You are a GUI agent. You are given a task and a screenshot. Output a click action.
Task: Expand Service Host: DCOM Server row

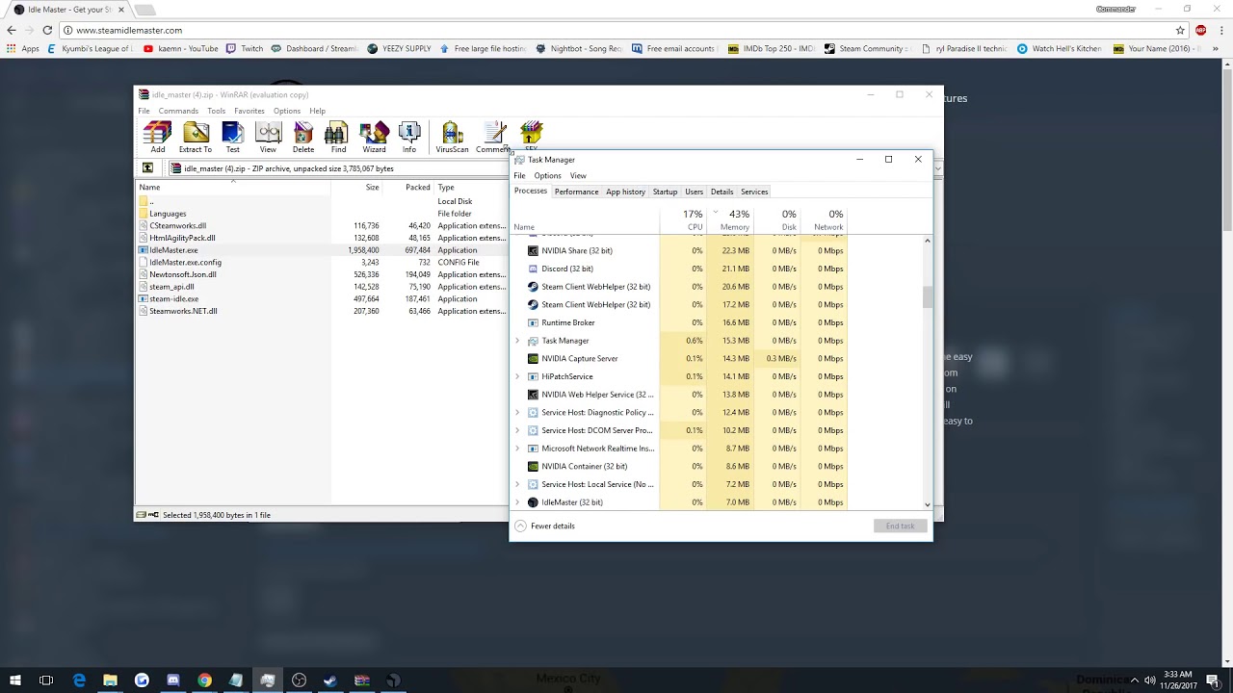click(x=517, y=430)
